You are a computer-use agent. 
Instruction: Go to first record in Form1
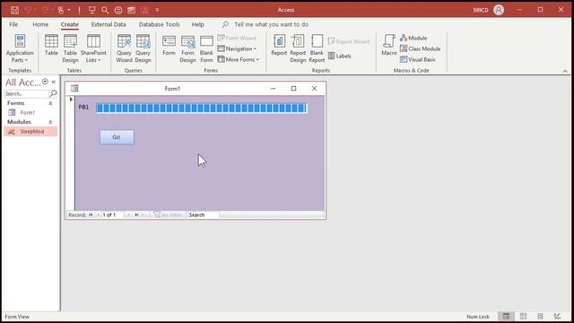91,215
